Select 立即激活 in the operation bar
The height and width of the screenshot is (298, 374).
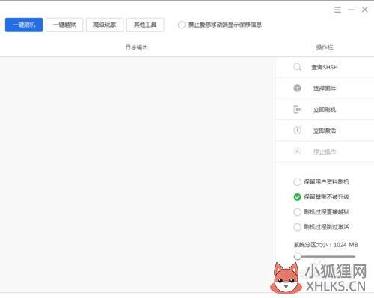coord(325,131)
